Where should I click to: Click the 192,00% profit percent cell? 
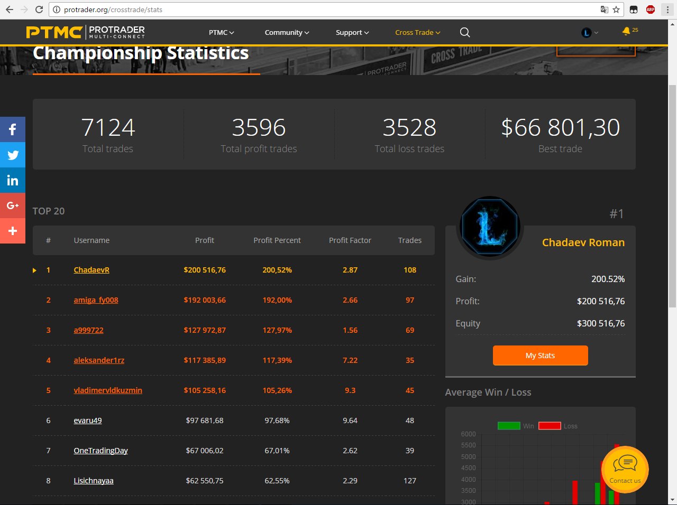[x=277, y=300]
